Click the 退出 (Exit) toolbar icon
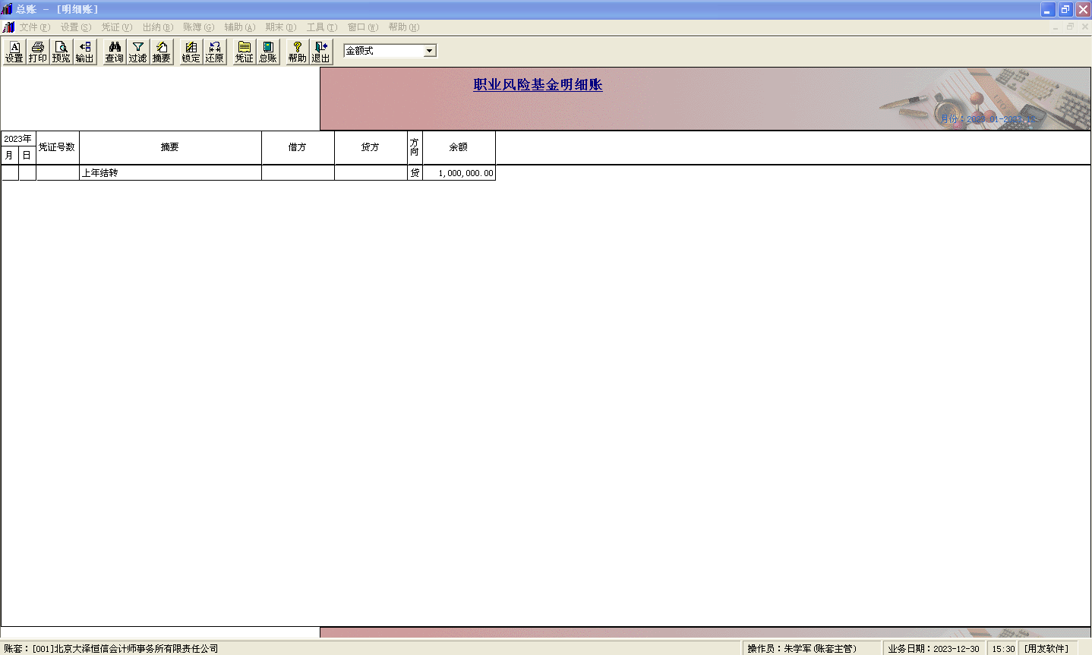 (x=321, y=52)
